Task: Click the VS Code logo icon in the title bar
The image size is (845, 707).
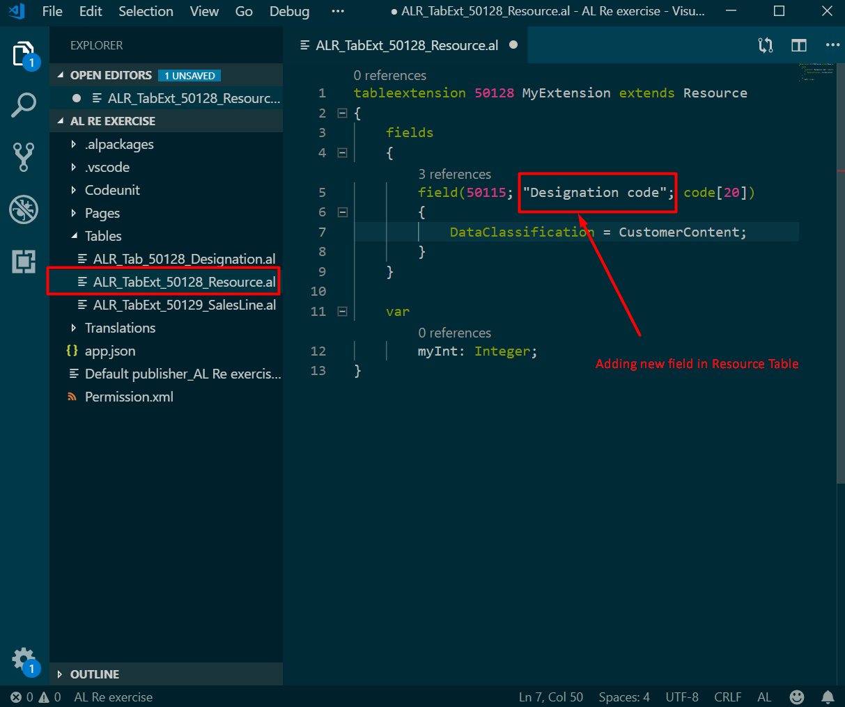Action: pos(17,11)
